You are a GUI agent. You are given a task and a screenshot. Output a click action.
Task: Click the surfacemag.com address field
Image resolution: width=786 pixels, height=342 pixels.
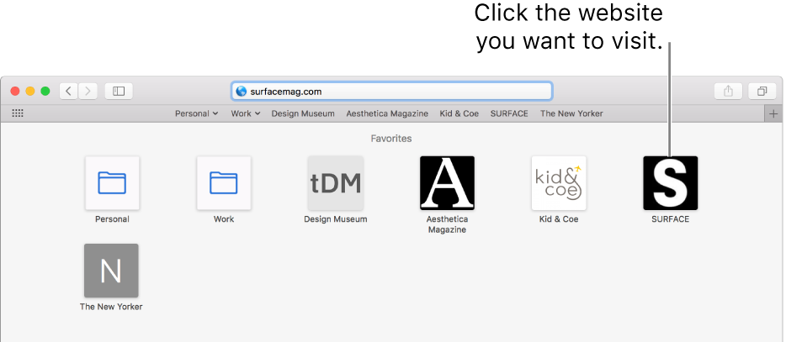[x=391, y=91]
